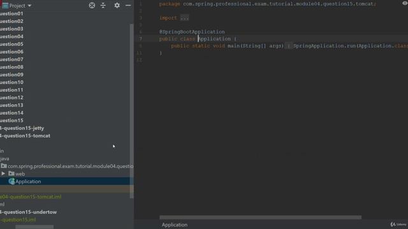Select question11 folder in tree

pos(11,90)
